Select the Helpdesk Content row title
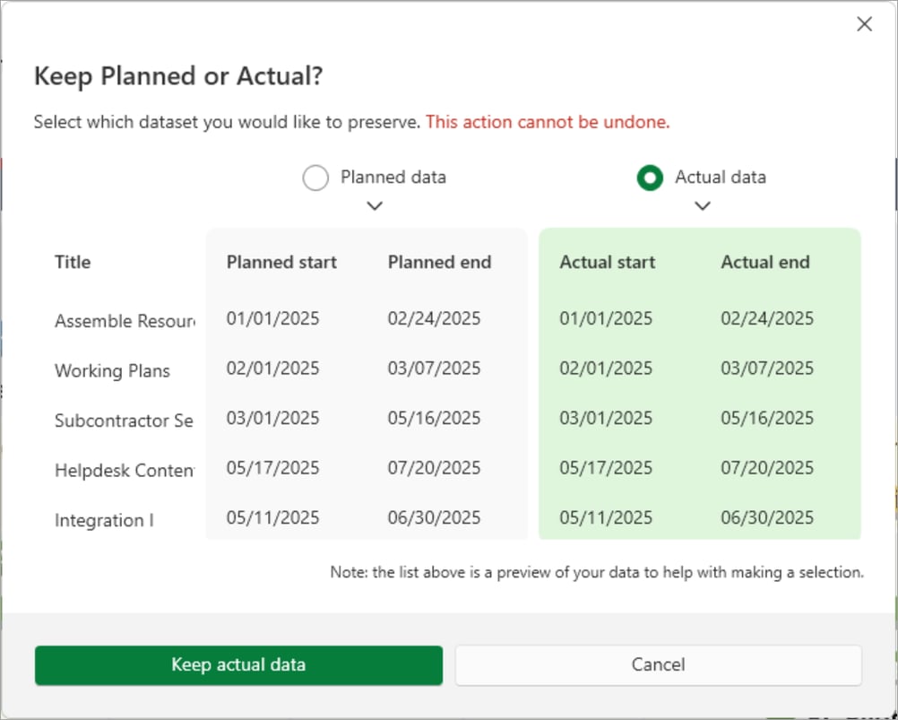898x720 pixels. click(124, 470)
